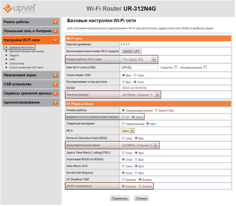Select Откл. for Reverse Direction Grant
This screenshot has height=206, width=236.
[x=123, y=138]
